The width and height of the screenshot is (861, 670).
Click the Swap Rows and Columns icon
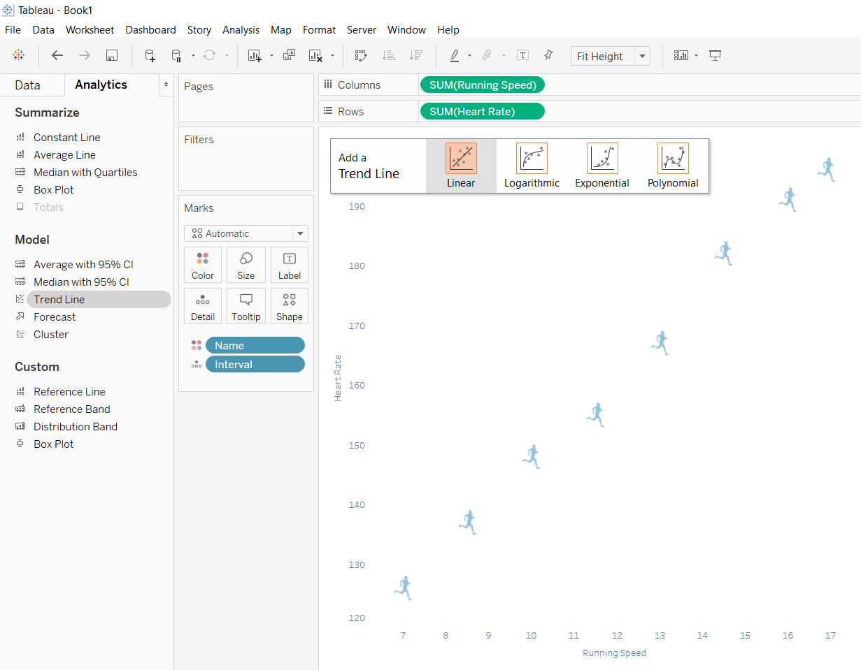click(x=361, y=56)
